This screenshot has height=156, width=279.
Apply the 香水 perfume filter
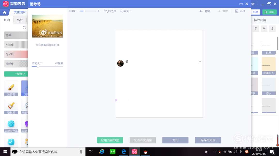268,86
